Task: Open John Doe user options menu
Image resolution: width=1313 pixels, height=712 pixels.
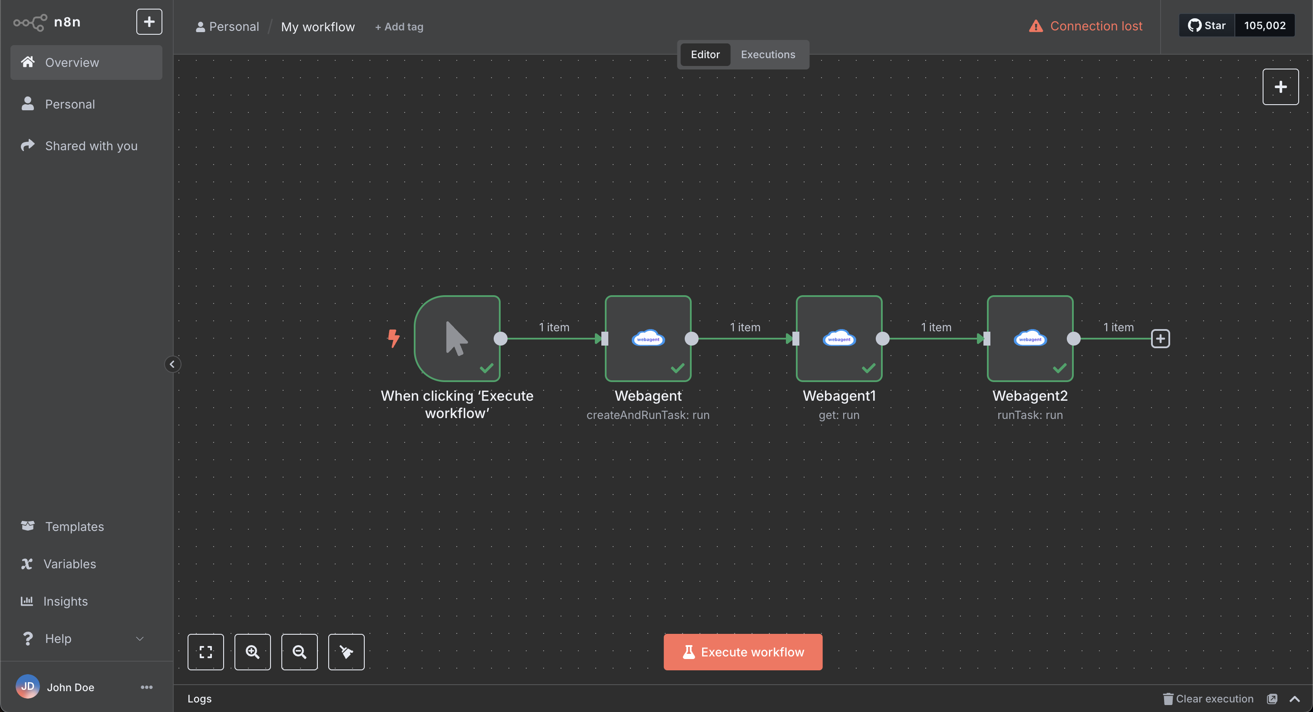Action: [x=146, y=687]
